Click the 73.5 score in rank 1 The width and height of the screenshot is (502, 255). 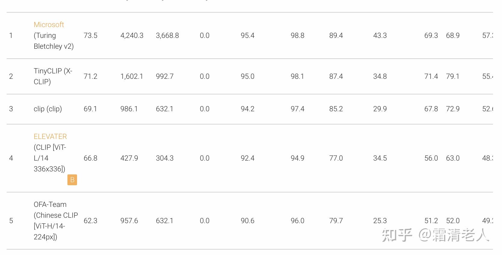click(91, 35)
